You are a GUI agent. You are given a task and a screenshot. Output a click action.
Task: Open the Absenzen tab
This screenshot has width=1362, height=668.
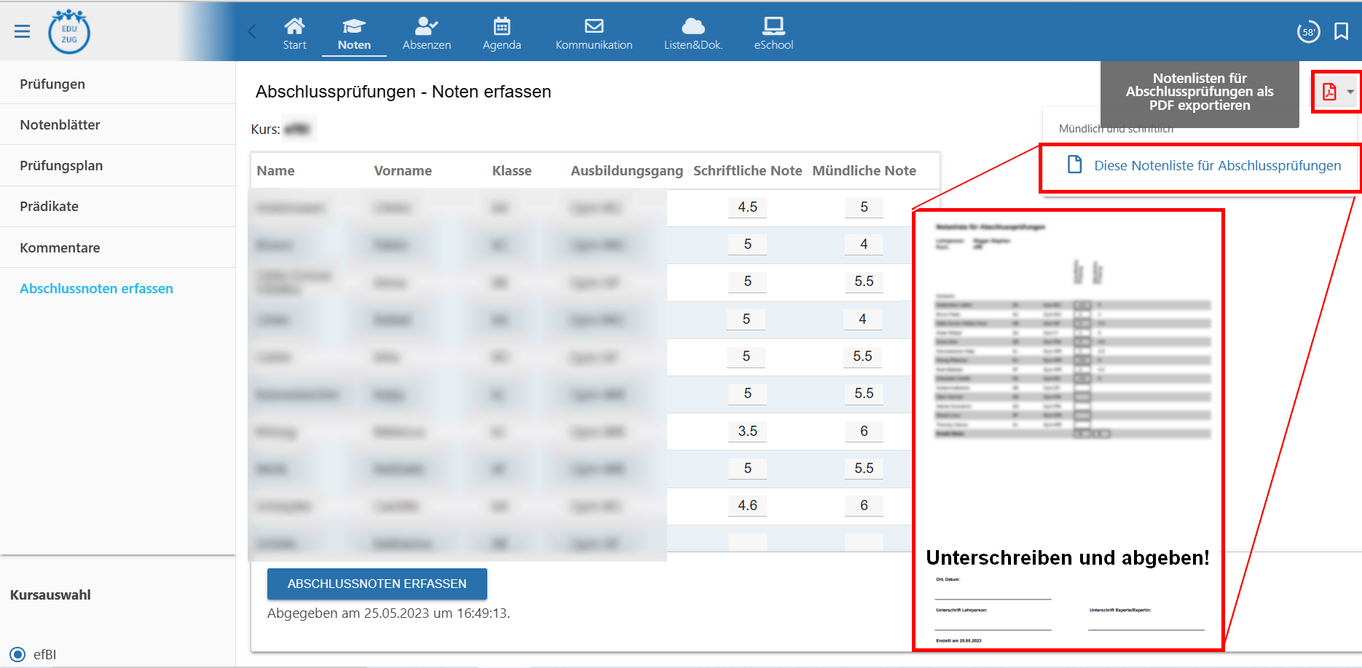tap(427, 33)
